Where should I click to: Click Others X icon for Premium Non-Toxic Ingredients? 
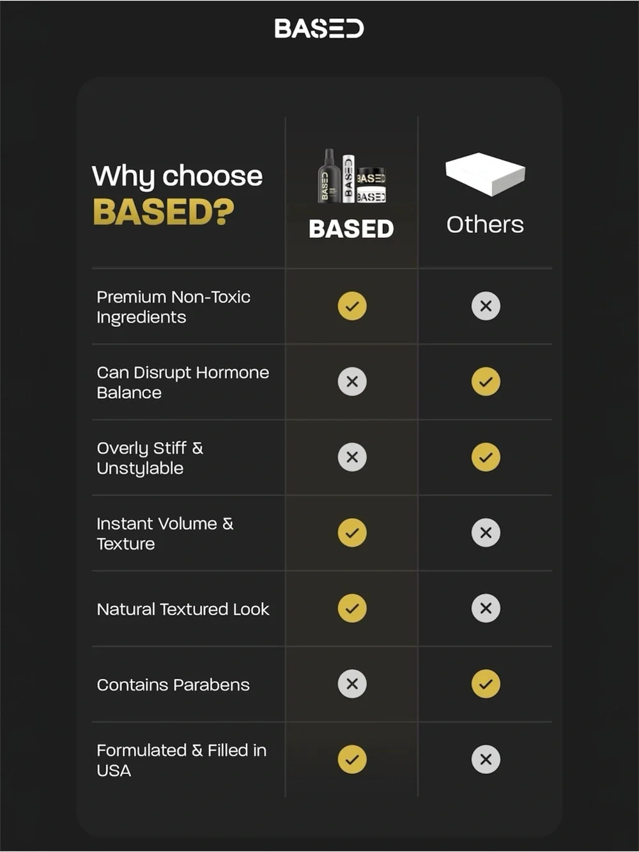point(486,306)
